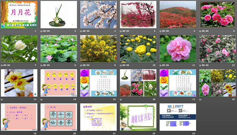Select slide 13 yellow wintersweet thumbnail
The height and width of the screenshot is (135, 237).
tap(19, 83)
